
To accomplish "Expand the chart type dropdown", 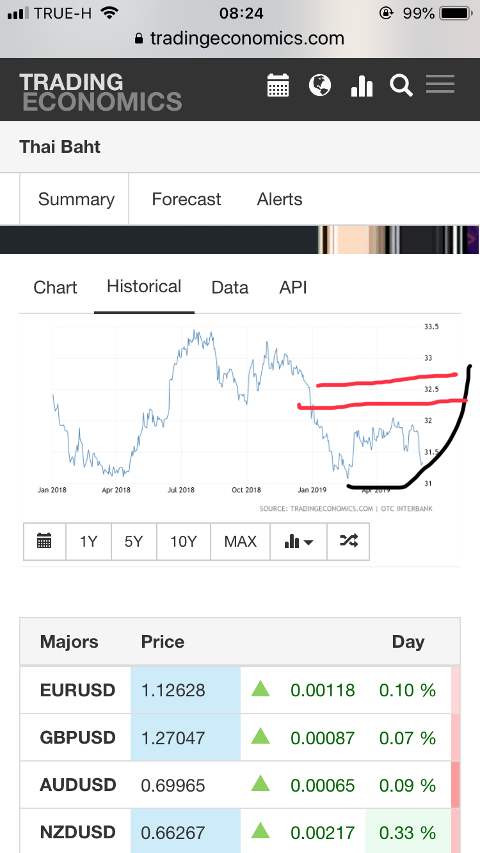I will [298, 542].
